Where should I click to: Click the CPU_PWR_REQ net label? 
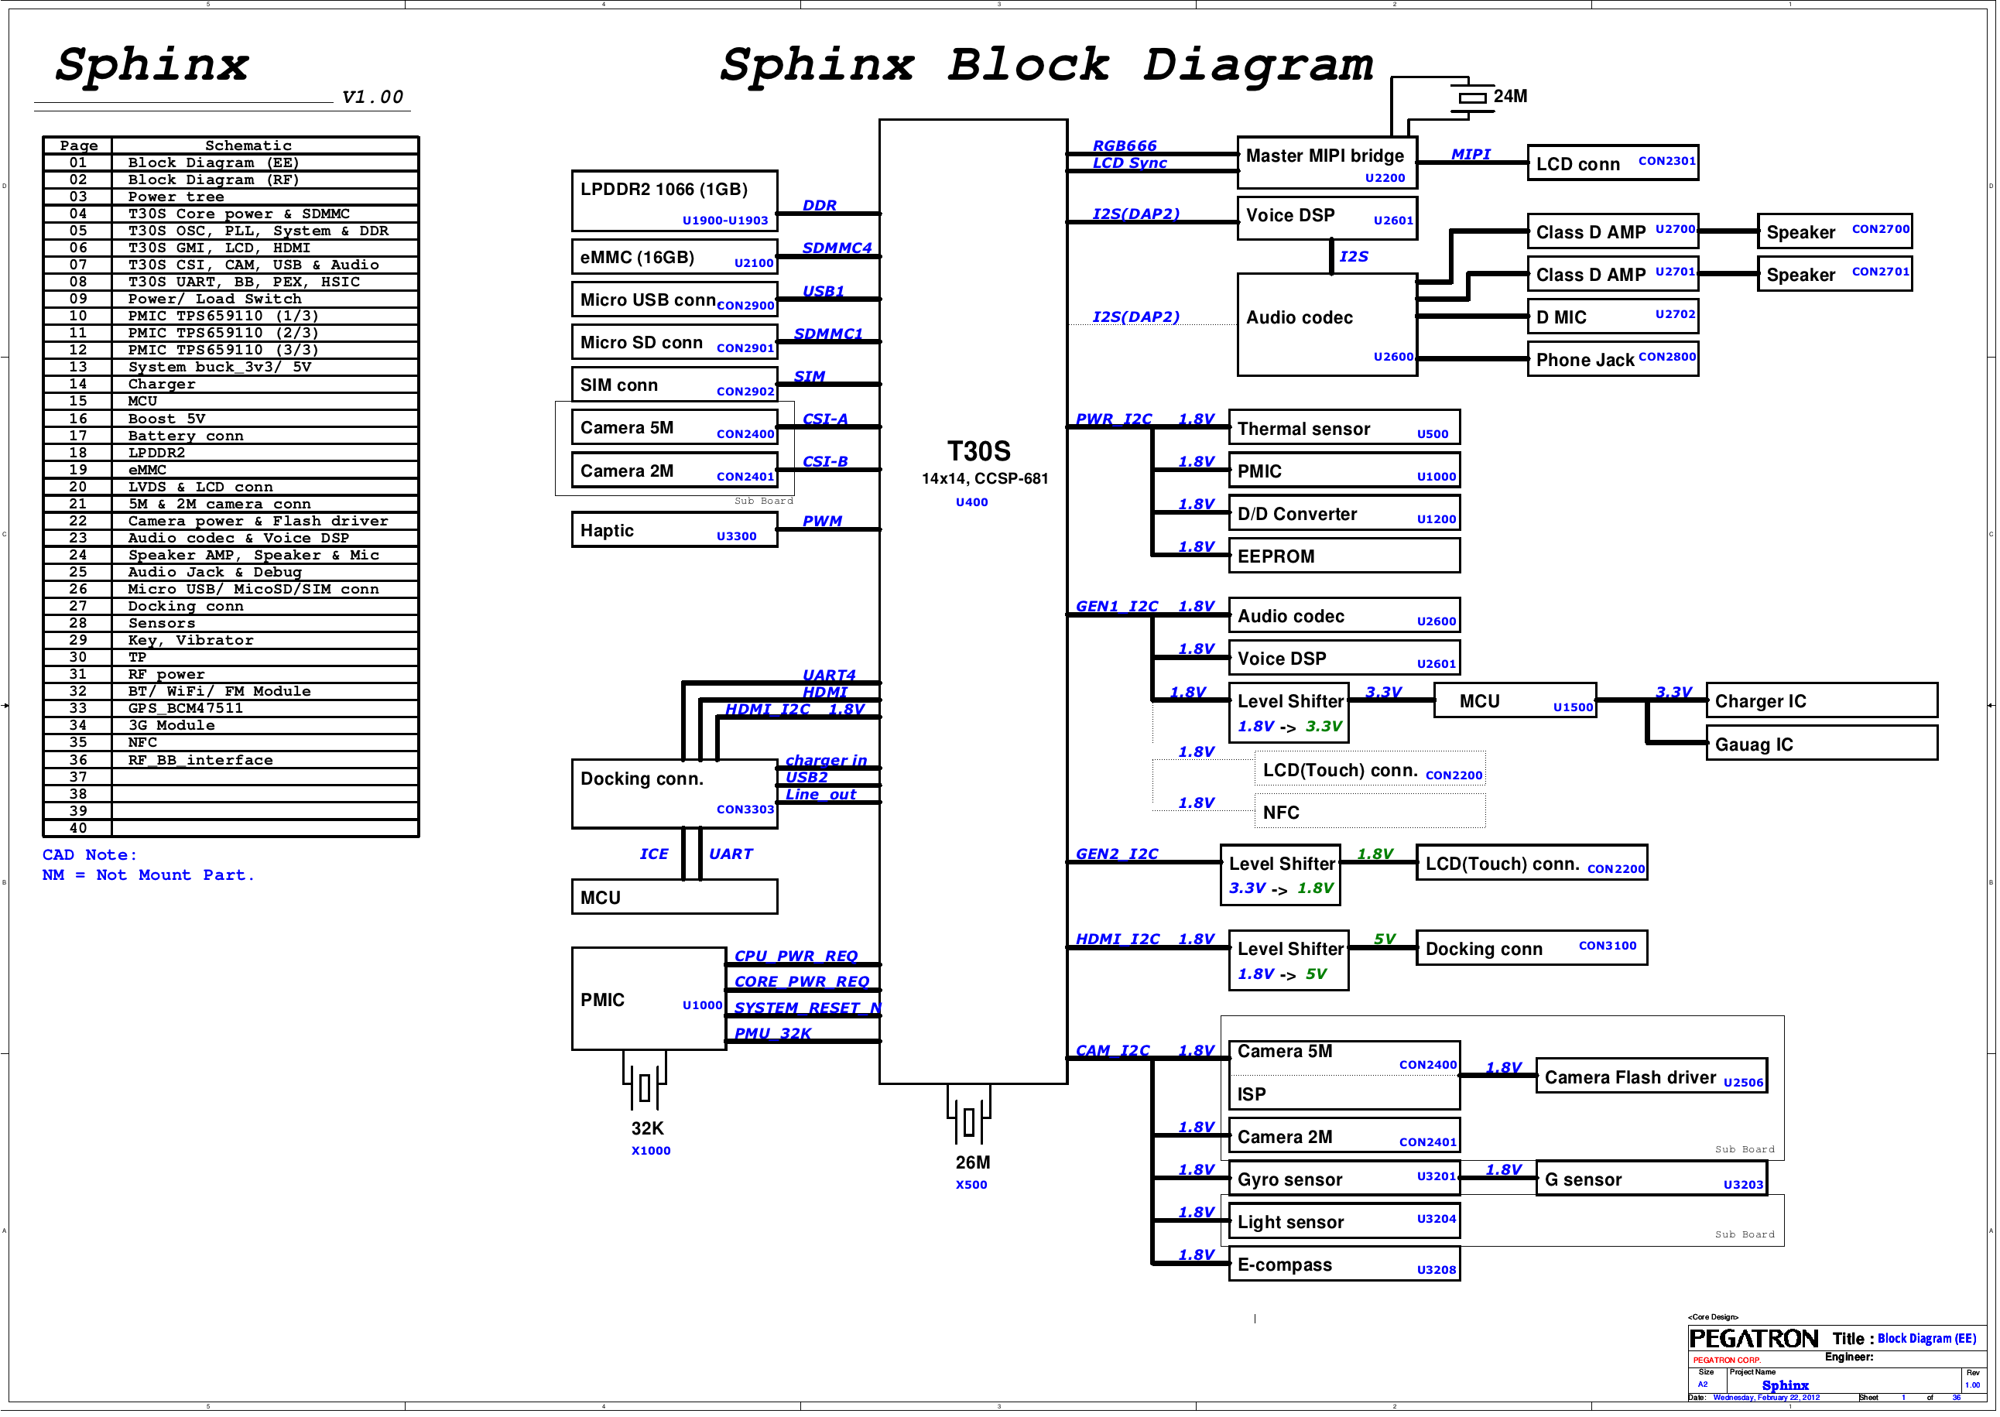[796, 957]
